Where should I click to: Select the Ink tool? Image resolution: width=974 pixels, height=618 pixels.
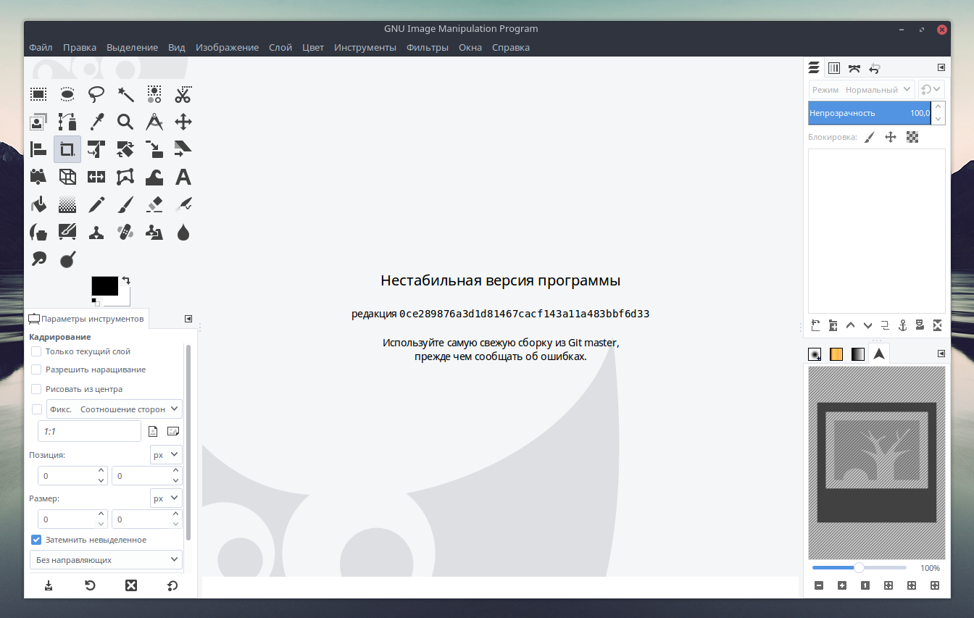(x=38, y=232)
